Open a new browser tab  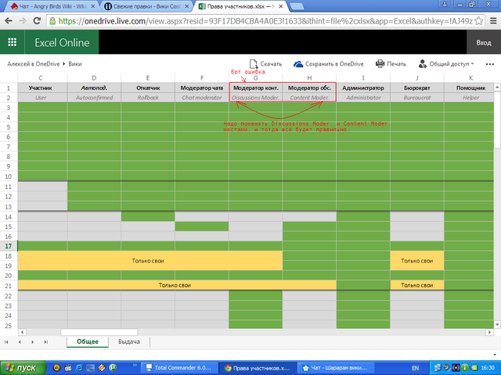(x=296, y=6)
